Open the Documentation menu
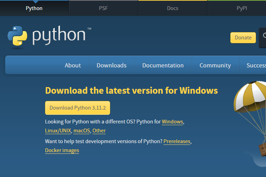266x177 pixels. click(163, 65)
